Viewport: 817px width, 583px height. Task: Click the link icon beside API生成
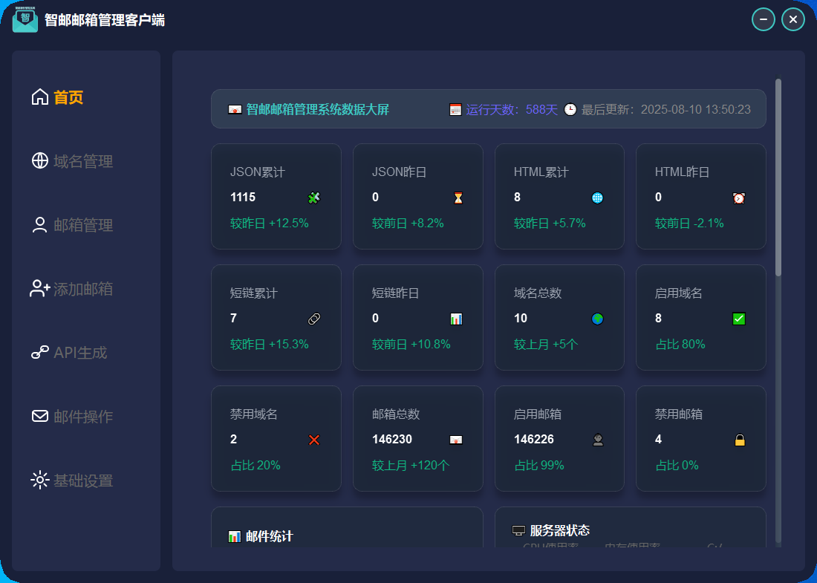[x=40, y=353]
